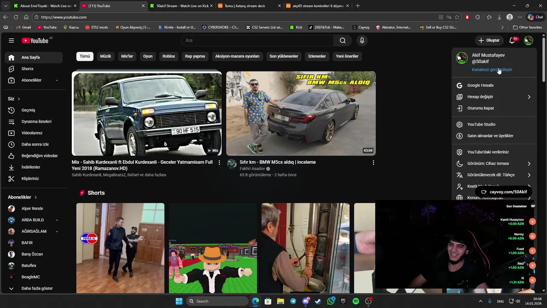Open ARDA BUILD channel
Viewport: 547px width, 308px height.
click(x=34, y=220)
